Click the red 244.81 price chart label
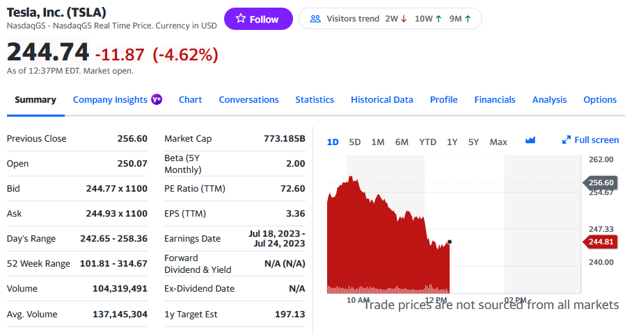The image size is (625, 334). [x=601, y=242]
